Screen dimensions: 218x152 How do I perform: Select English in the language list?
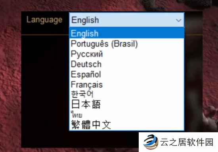coord(127,33)
